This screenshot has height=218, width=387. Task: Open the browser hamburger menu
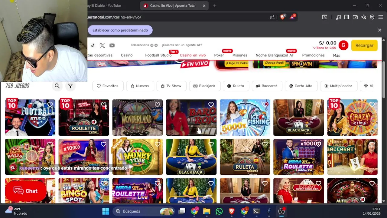pyautogui.click(x=381, y=17)
